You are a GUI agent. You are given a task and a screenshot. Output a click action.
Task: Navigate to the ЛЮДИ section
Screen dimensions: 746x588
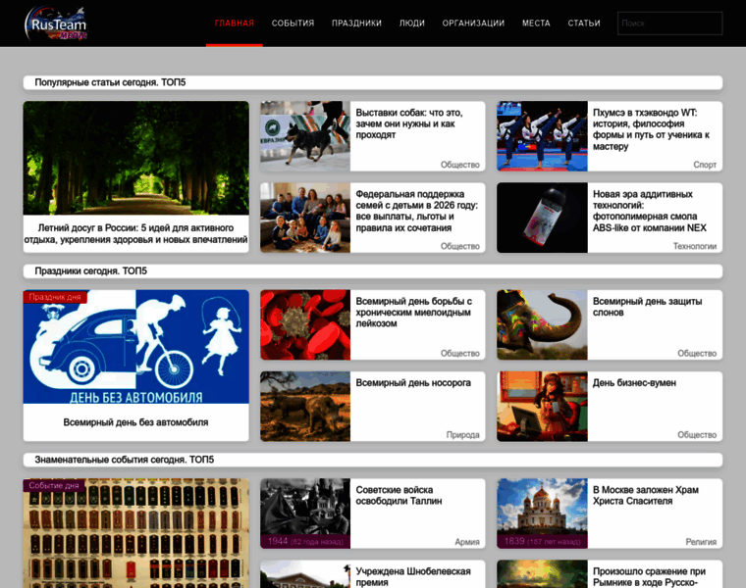tap(411, 24)
